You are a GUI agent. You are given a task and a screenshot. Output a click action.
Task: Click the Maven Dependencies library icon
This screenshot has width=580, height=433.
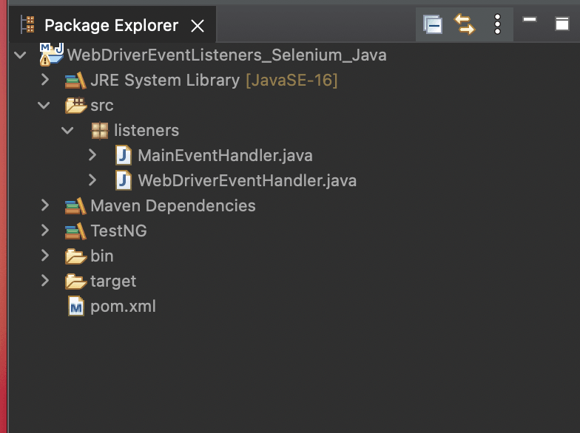[x=75, y=206]
